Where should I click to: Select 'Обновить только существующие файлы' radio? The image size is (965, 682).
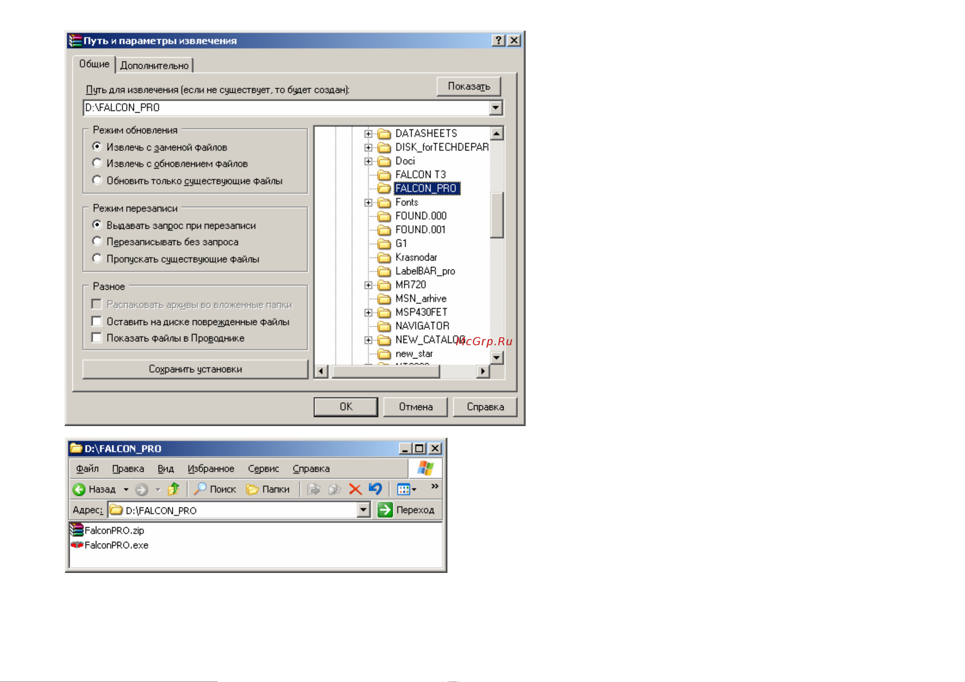[97, 180]
